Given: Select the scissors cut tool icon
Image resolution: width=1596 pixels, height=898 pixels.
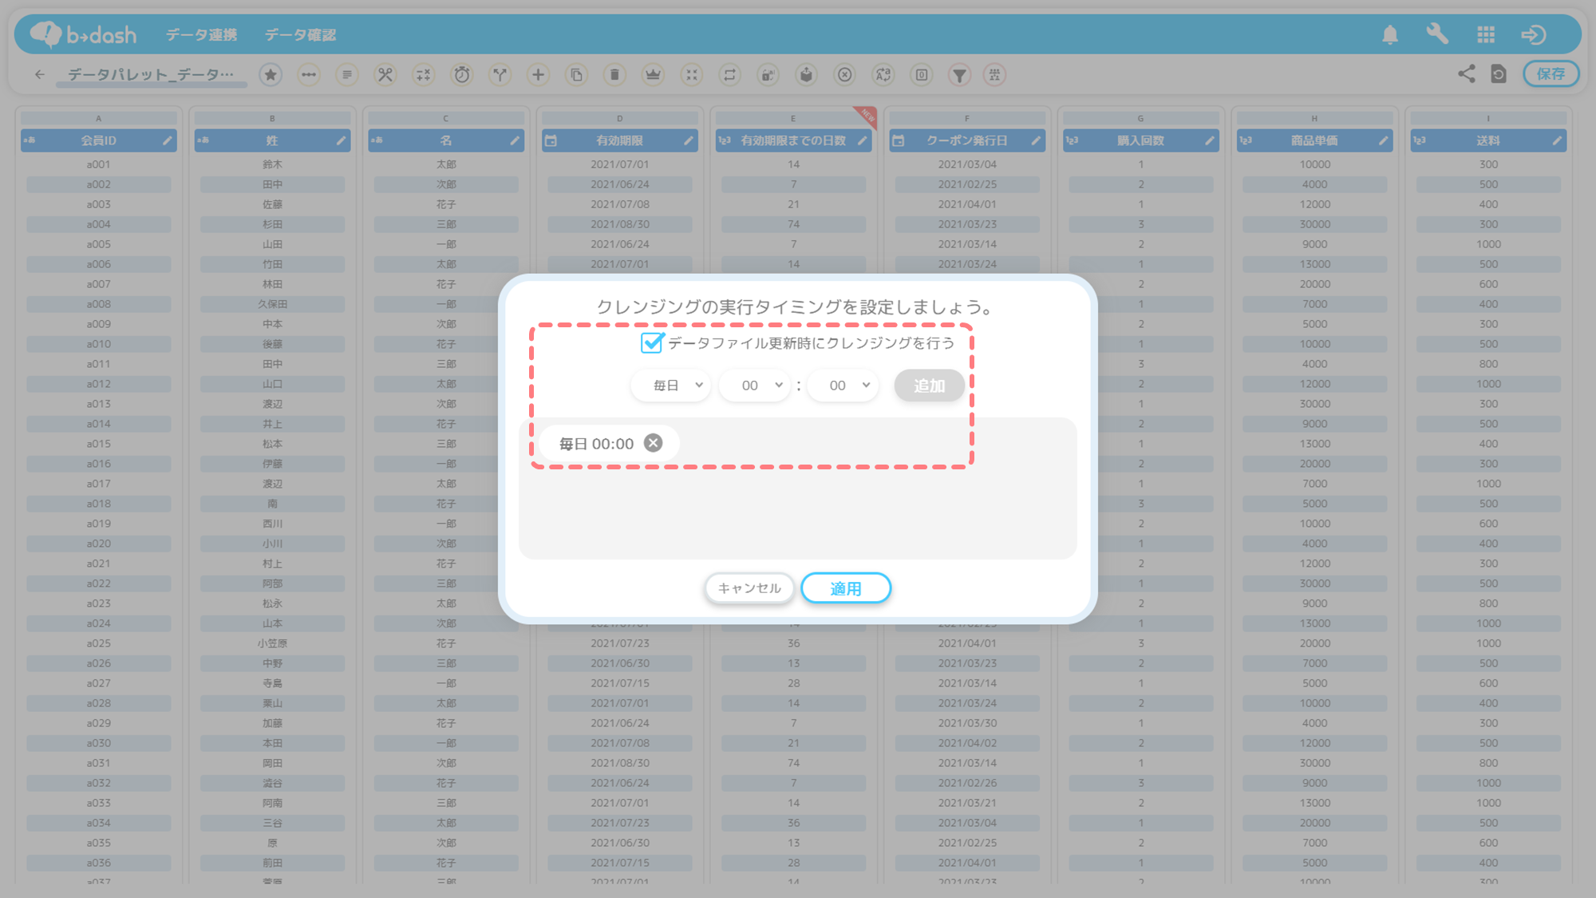Looking at the screenshot, I should pyautogui.click(x=385, y=75).
